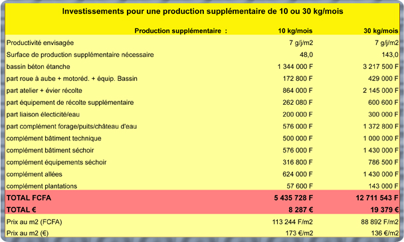
Task: Click complément bâtiment technique label
Action: (x=54, y=139)
